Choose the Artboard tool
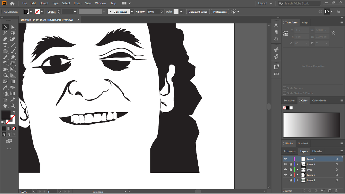The height and width of the screenshot is (194, 345). click(5, 100)
